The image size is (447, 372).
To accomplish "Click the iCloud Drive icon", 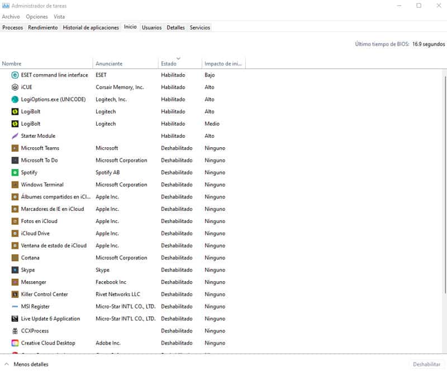I will [x=15, y=233].
